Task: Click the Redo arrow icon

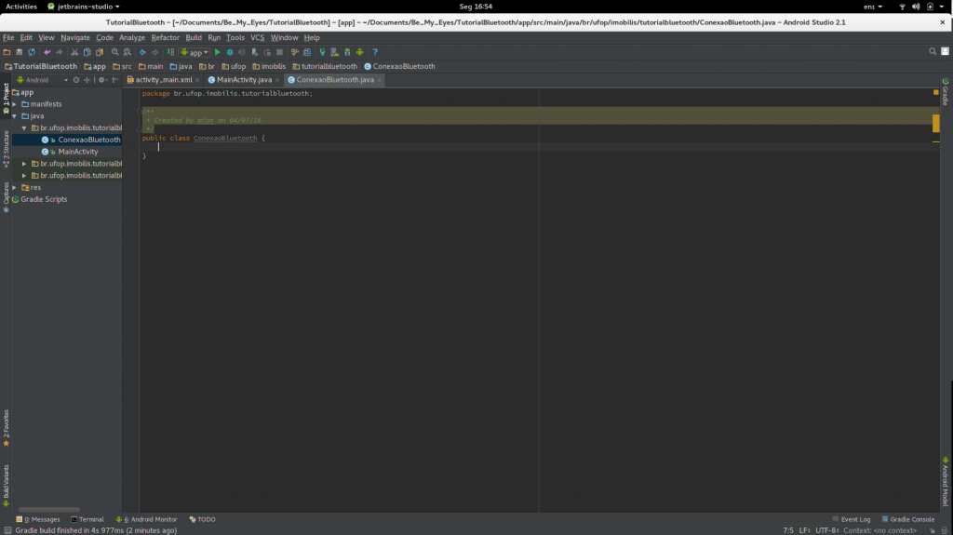Action: point(59,52)
